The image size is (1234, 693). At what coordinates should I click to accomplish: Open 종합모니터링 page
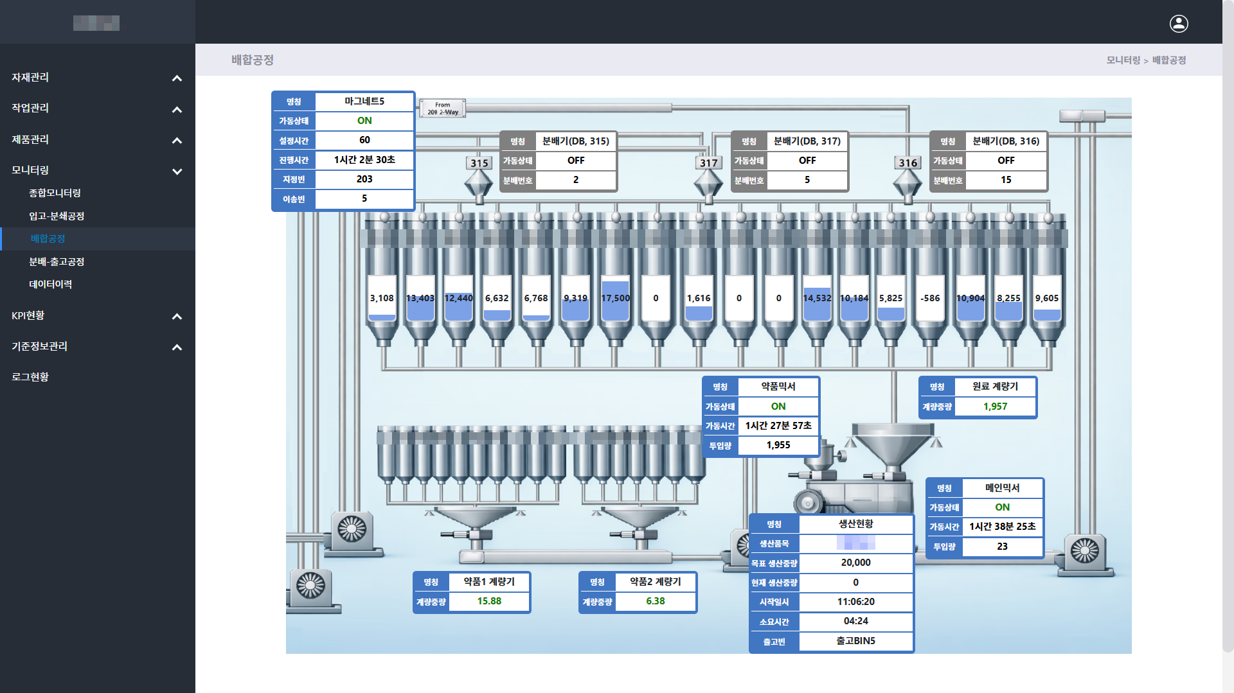click(x=55, y=193)
